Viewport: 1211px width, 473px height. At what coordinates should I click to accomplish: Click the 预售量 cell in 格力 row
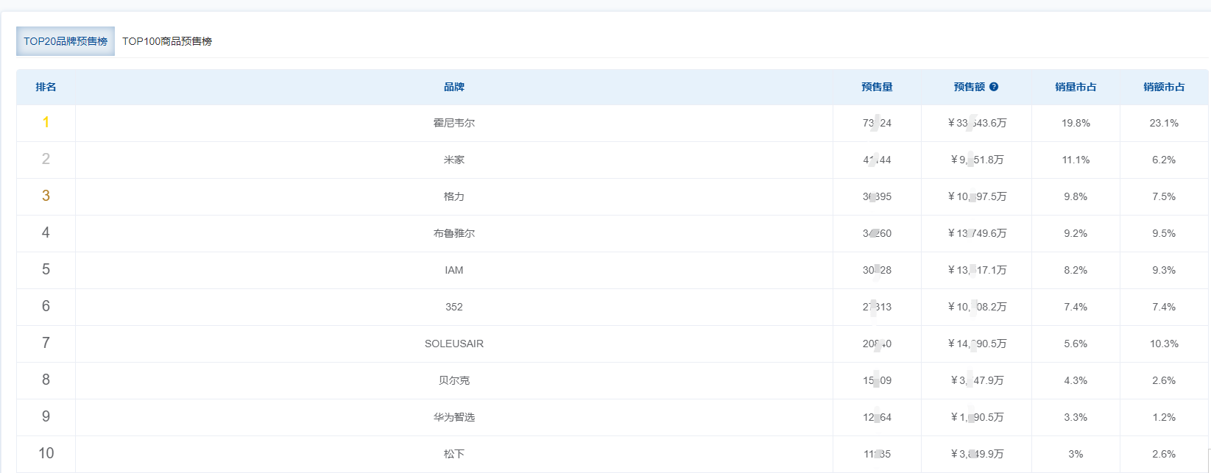(x=877, y=196)
